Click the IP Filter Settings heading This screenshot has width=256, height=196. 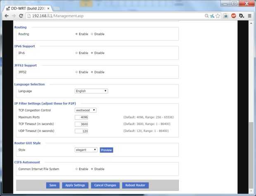click(45, 104)
